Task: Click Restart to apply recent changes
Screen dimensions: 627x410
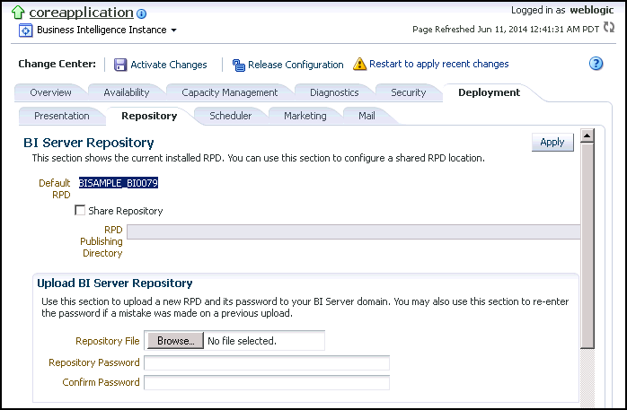Action: (x=438, y=64)
